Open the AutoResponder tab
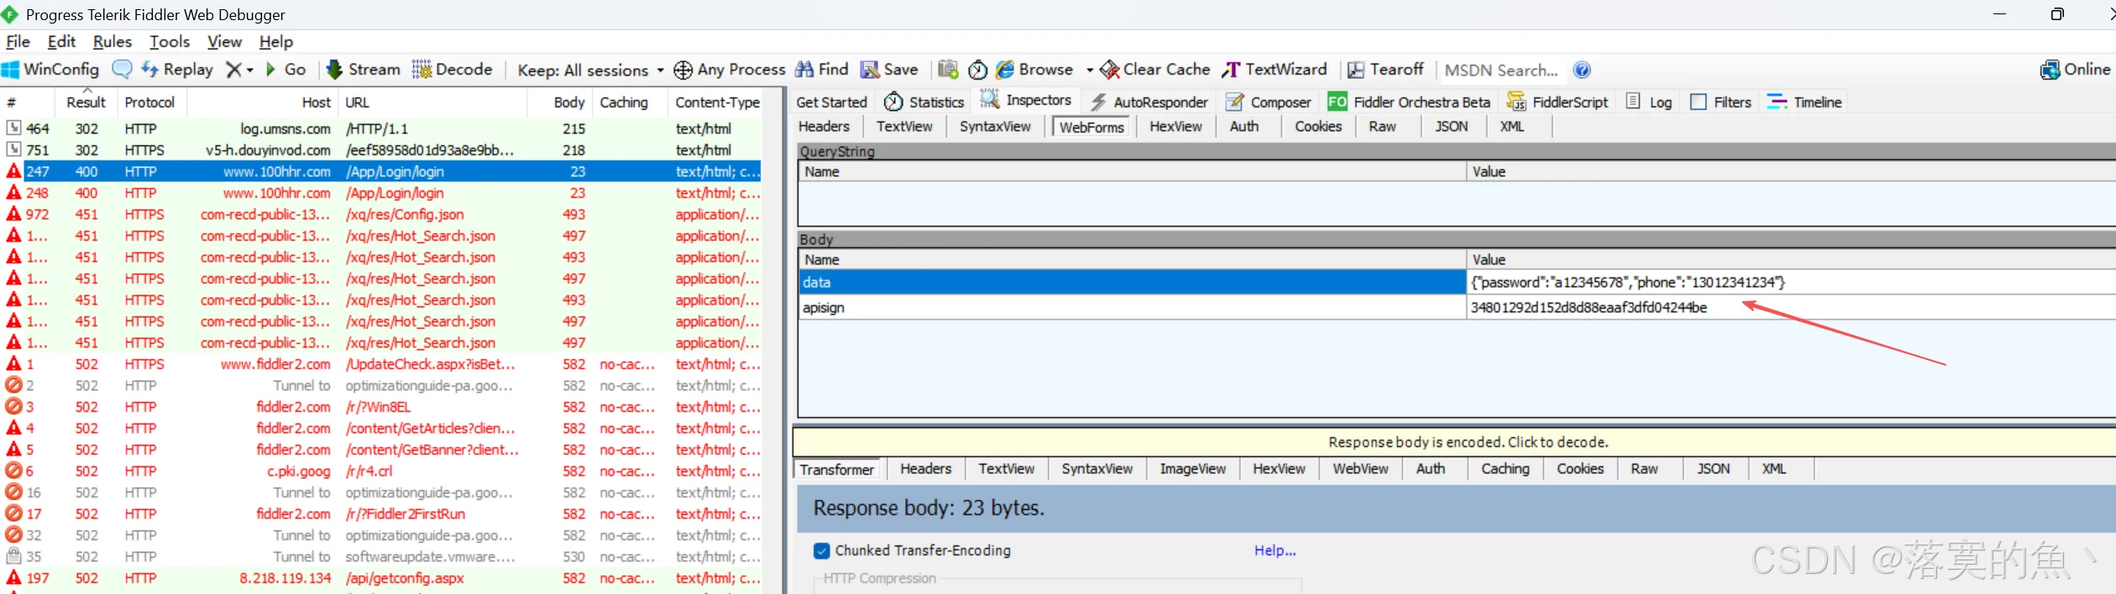 tap(1149, 102)
